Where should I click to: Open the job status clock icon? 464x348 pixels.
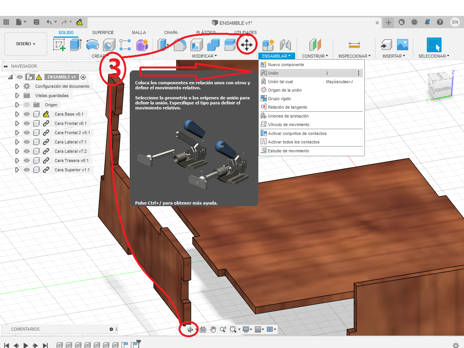coord(414,22)
